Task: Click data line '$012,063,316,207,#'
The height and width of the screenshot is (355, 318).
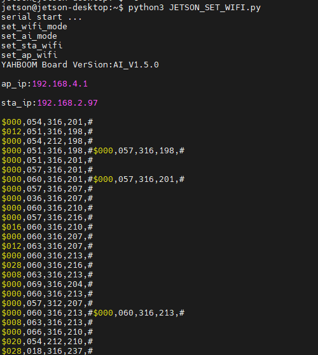Action: pyautogui.click(x=47, y=246)
